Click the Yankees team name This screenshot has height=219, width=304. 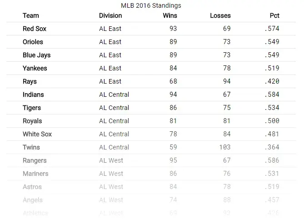tap(35, 68)
